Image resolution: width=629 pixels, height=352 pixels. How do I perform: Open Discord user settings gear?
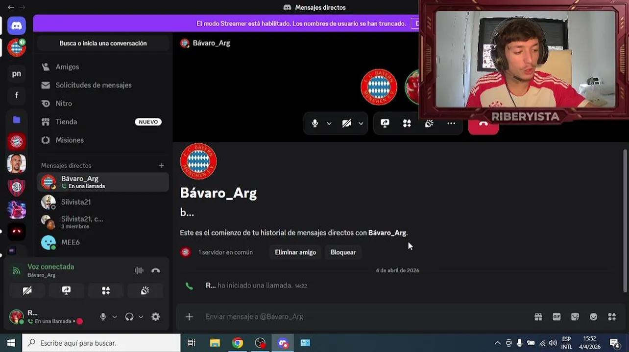(x=155, y=317)
